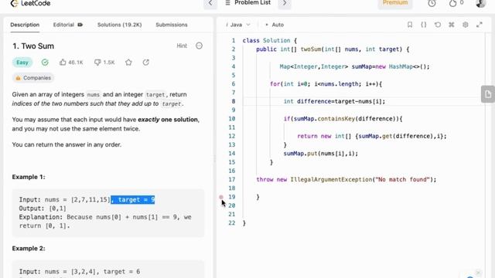Click line 14 sumMap.put statement
This screenshot has height=278, width=495.
click(x=321, y=154)
